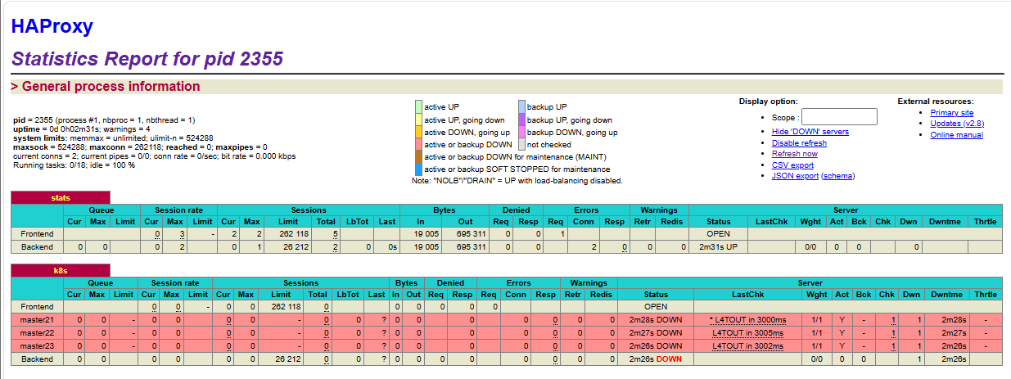
Task: Click the Frontend row label in k8s table
Action: (x=37, y=306)
